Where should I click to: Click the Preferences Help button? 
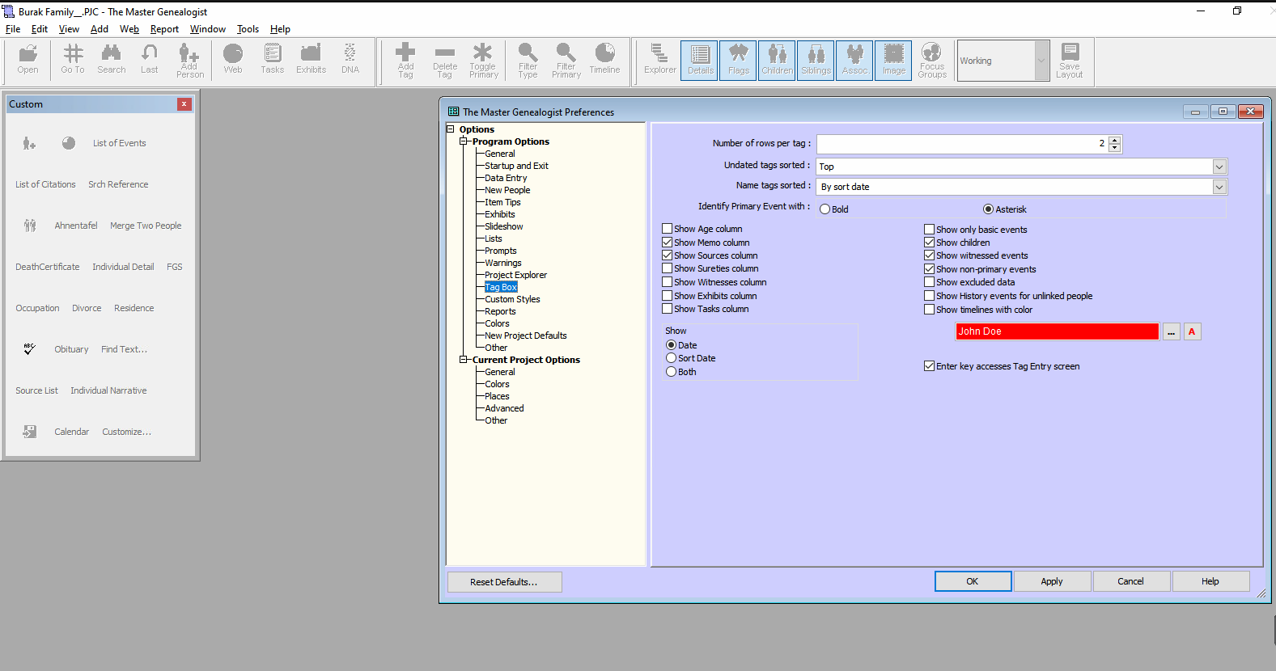pos(1210,581)
